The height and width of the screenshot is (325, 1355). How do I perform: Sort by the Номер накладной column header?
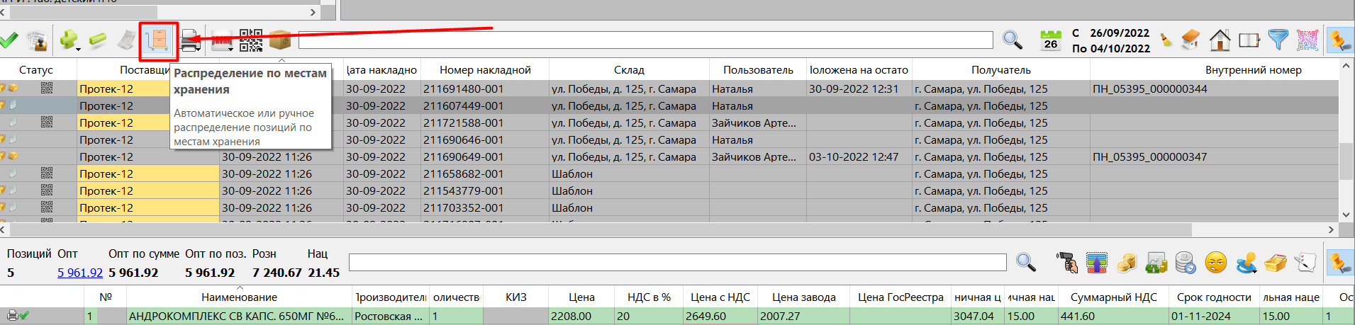pyautogui.click(x=484, y=70)
